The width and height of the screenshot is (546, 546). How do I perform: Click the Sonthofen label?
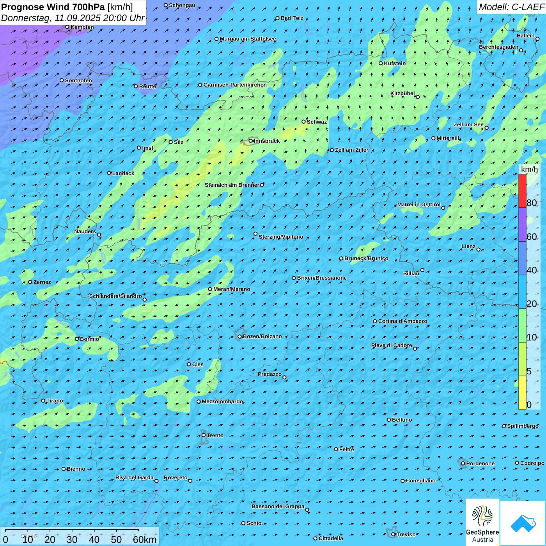[x=78, y=80]
